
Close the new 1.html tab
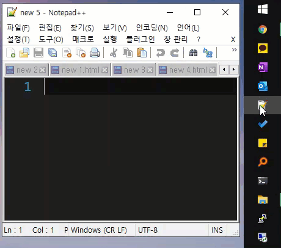[x=105, y=70]
